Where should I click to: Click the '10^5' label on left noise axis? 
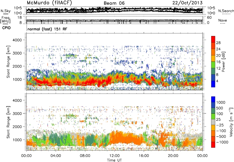click(x=18, y=8)
